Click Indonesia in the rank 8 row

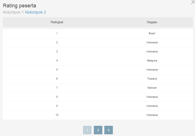pyautogui.click(x=152, y=97)
